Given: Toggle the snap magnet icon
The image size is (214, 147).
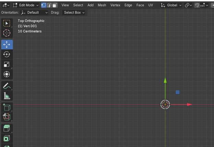Looking at the screenshot, I should click(197, 5).
